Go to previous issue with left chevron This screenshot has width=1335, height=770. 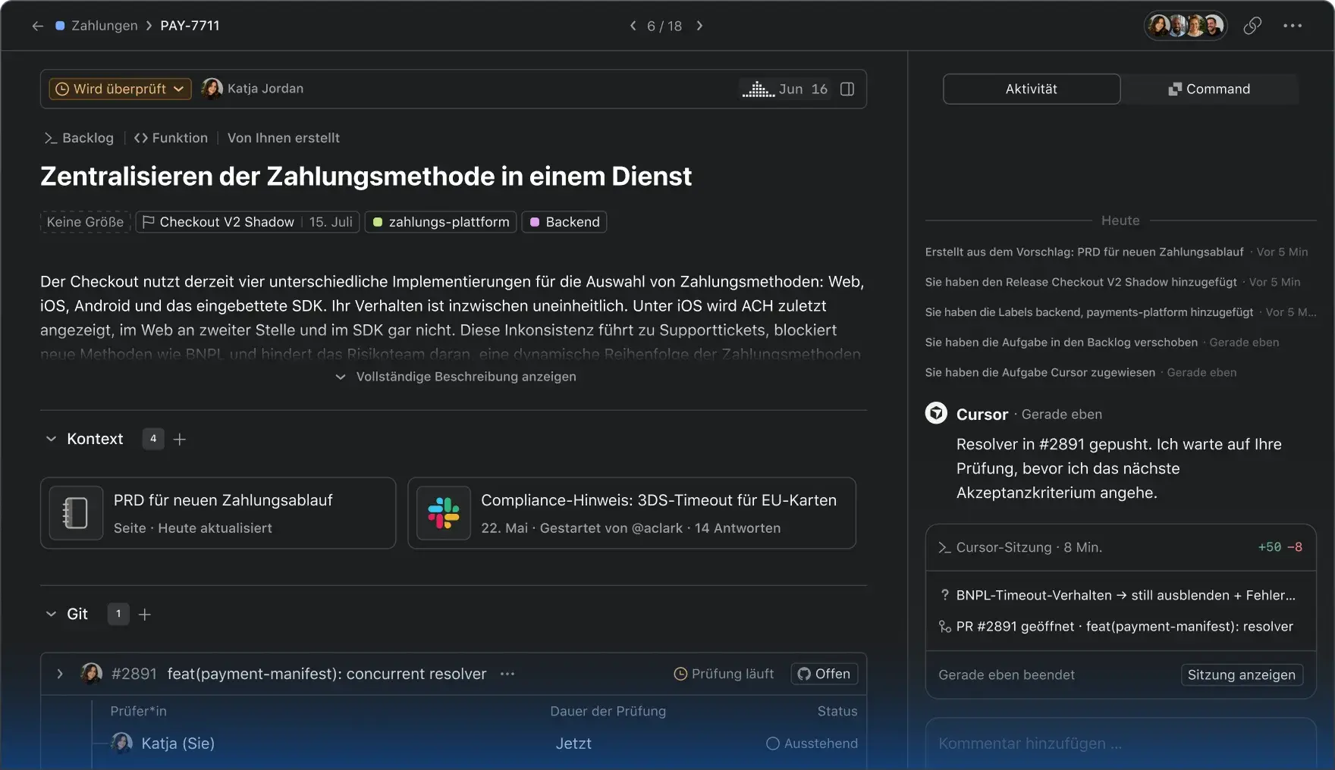[633, 26]
